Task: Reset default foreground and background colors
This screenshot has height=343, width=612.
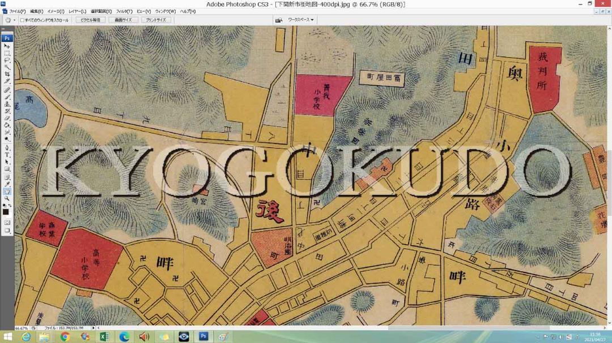Action: (5, 206)
